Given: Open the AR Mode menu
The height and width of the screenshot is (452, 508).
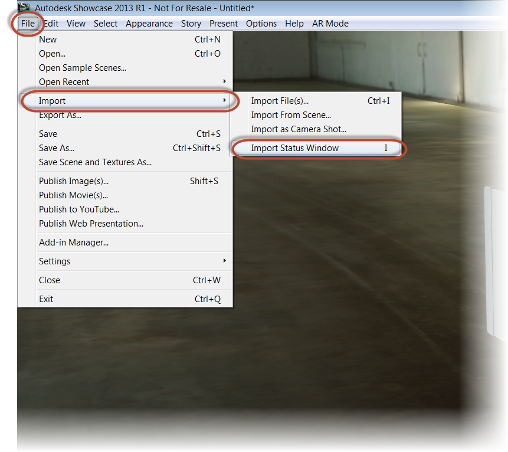Looking at the screenshot, I should coord(330,24).
